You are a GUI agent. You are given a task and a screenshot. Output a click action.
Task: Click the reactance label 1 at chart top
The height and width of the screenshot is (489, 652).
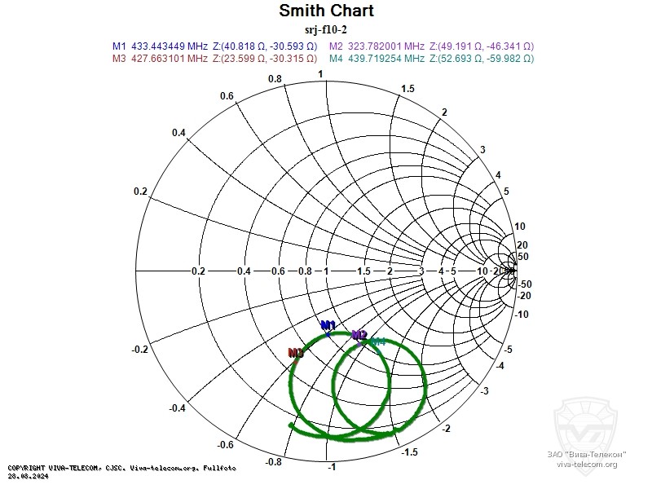click(x=321, y=74)
